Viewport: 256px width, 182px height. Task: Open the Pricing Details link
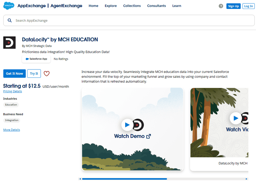[12, 91]
